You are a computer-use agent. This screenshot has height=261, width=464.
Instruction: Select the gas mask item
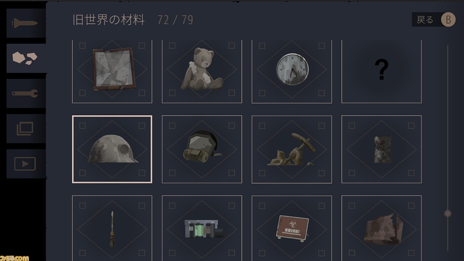(x=202, y=149)
